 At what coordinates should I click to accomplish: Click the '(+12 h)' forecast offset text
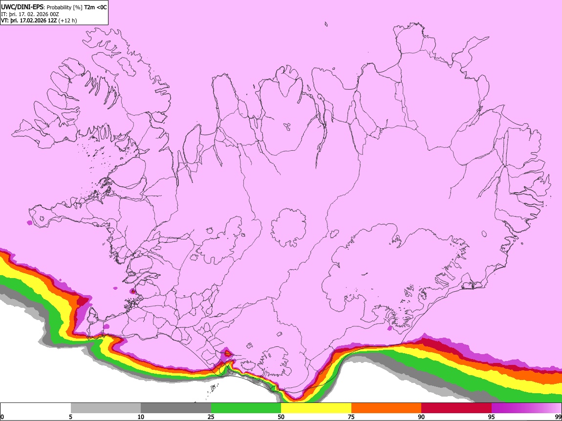pyautogui.click(x=67, y=20)
